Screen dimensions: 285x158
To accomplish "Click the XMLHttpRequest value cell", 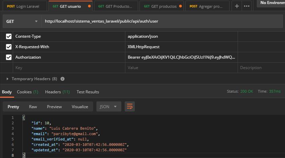I will [x=181, y=46].
